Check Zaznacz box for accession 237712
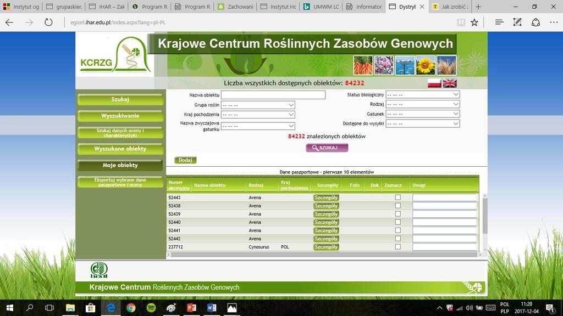 (x=398, y=247)
